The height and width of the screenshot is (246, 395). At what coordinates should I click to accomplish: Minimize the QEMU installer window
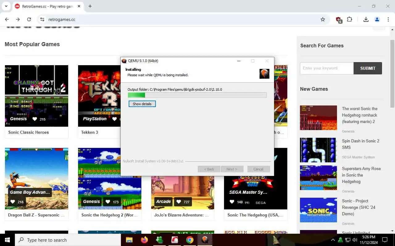pyautogui.click(x=239, y=61)
